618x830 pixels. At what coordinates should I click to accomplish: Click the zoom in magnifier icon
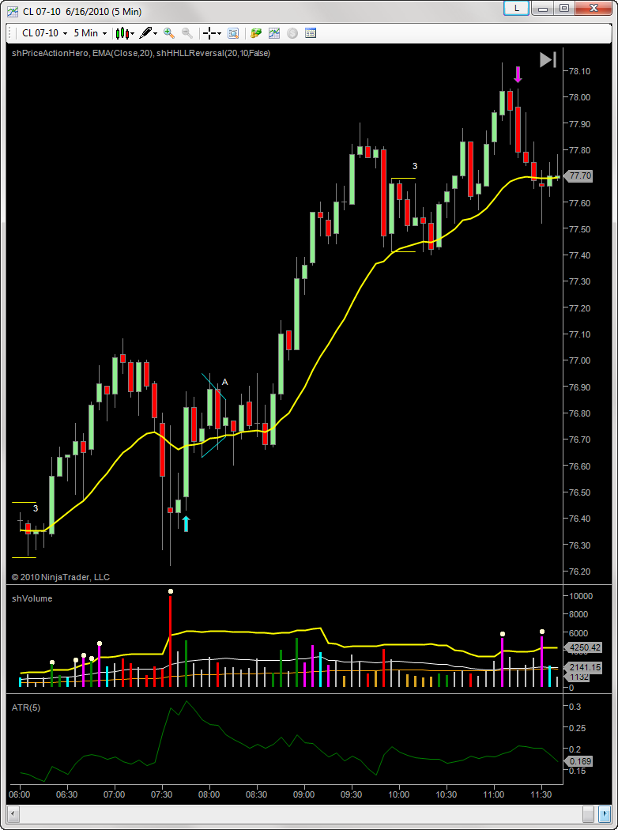tap(169, 33)
